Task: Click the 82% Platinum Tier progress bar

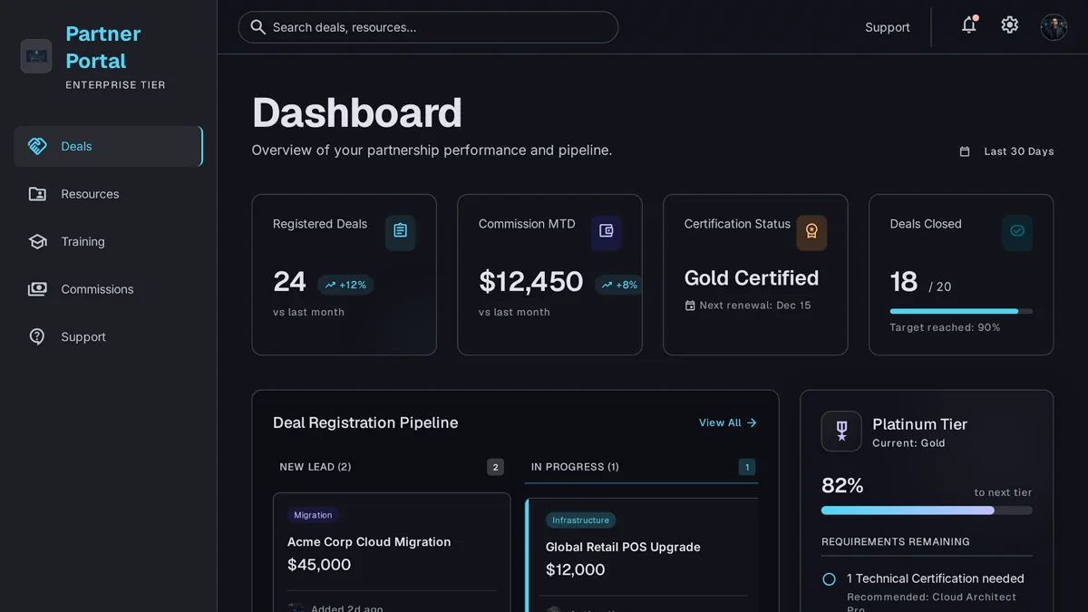Action: tap(927, 510)
